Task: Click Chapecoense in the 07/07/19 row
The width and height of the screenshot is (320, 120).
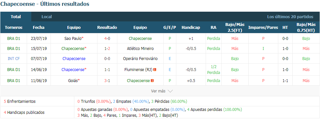Action: [74, 59]
